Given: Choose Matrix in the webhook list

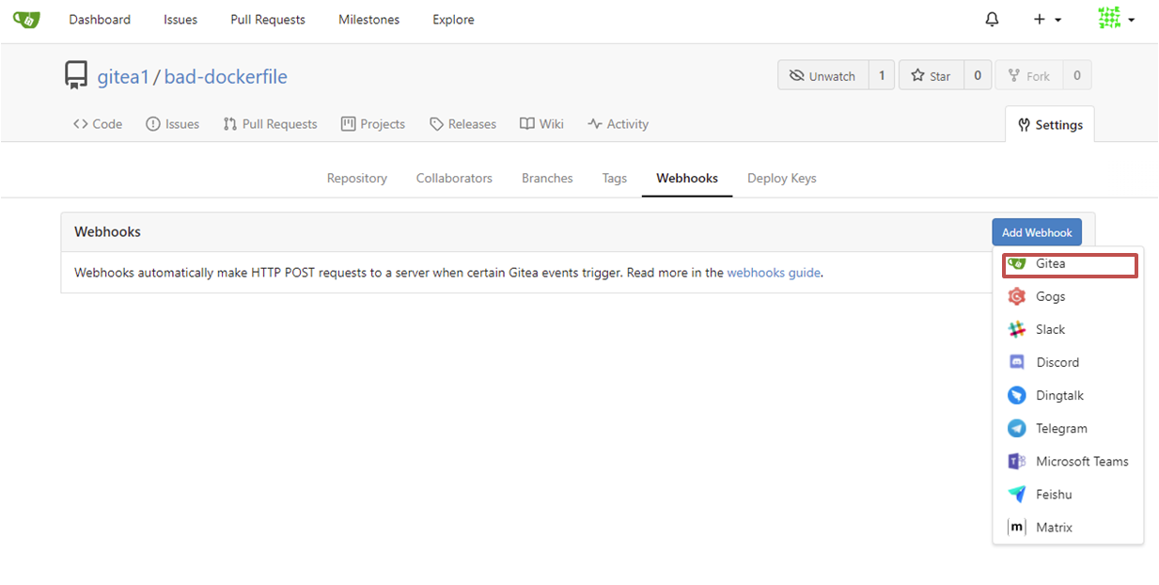Looking at the screenshot, I should tap(1068, 528).
